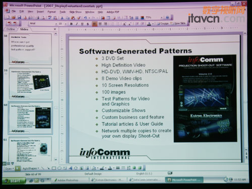Open the Font Color swatch in formatting toolbar
The height and width of the screenshot is (189, 252).
click(x=149, y=24)
